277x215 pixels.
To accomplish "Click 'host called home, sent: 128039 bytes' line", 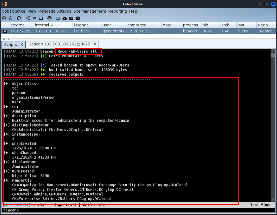I will 88,70.
